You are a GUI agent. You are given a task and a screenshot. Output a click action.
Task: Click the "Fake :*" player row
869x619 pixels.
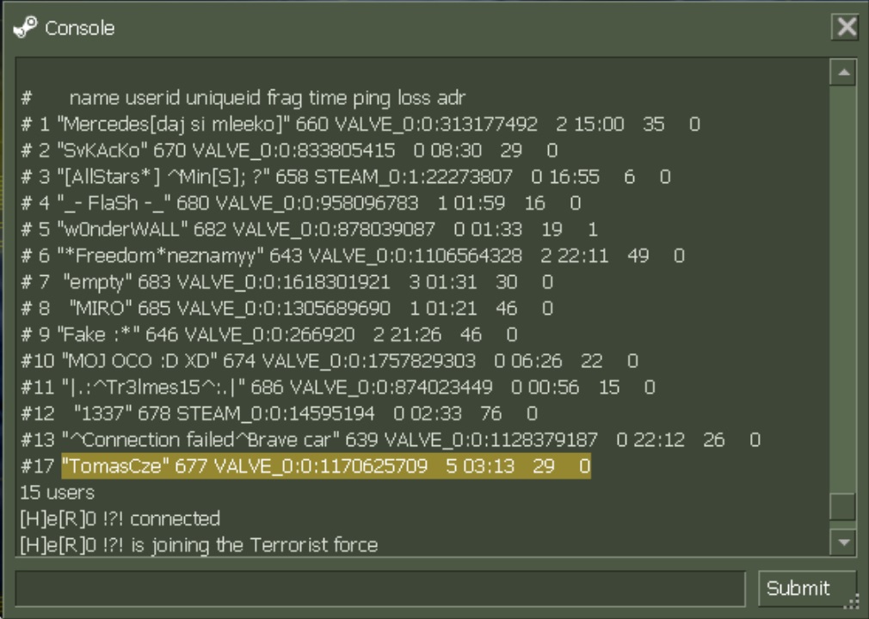(268, 334)
